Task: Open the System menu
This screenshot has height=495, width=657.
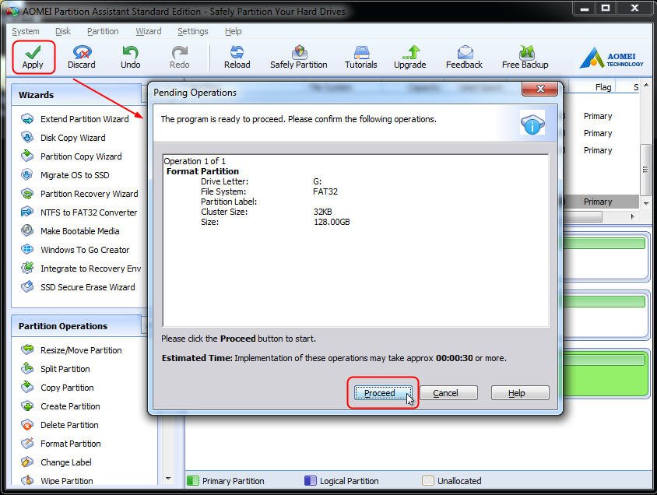Action: [26, 31]
